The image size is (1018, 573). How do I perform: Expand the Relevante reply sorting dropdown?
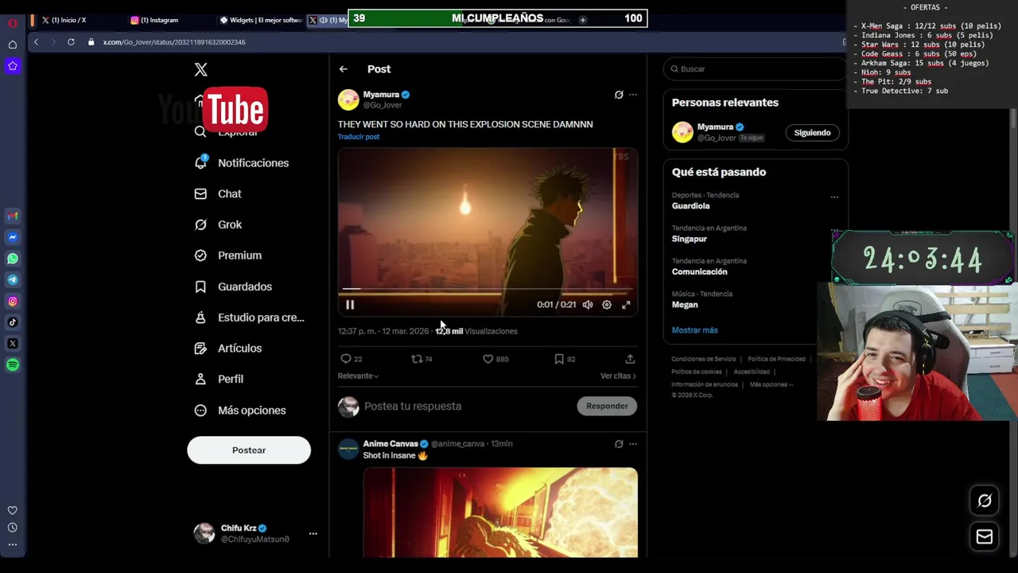point(358,376)
